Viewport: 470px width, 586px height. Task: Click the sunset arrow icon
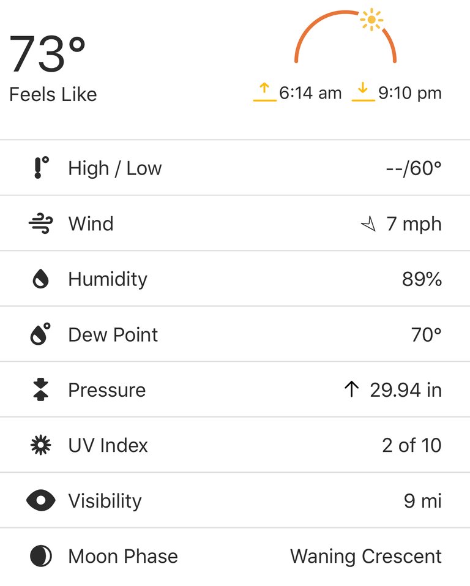[x=363, y=92]
